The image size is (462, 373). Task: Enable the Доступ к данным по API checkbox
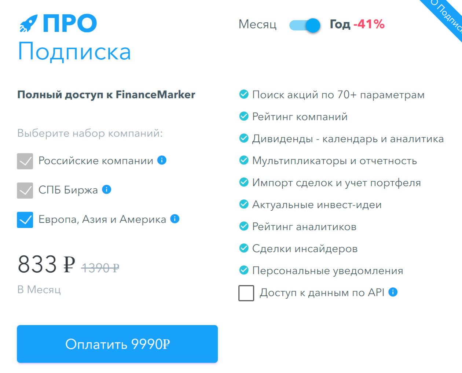pyautogui.click(x=246, y=293)
